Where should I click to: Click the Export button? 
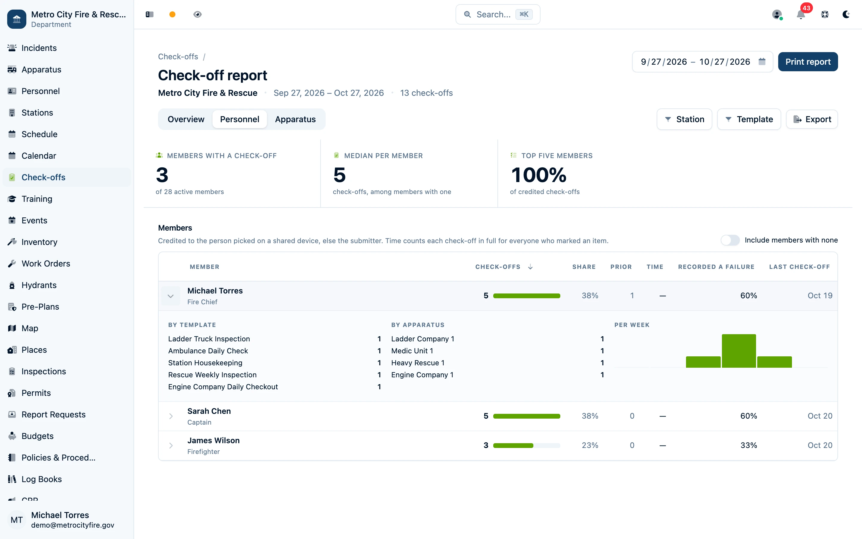(812, 119)
